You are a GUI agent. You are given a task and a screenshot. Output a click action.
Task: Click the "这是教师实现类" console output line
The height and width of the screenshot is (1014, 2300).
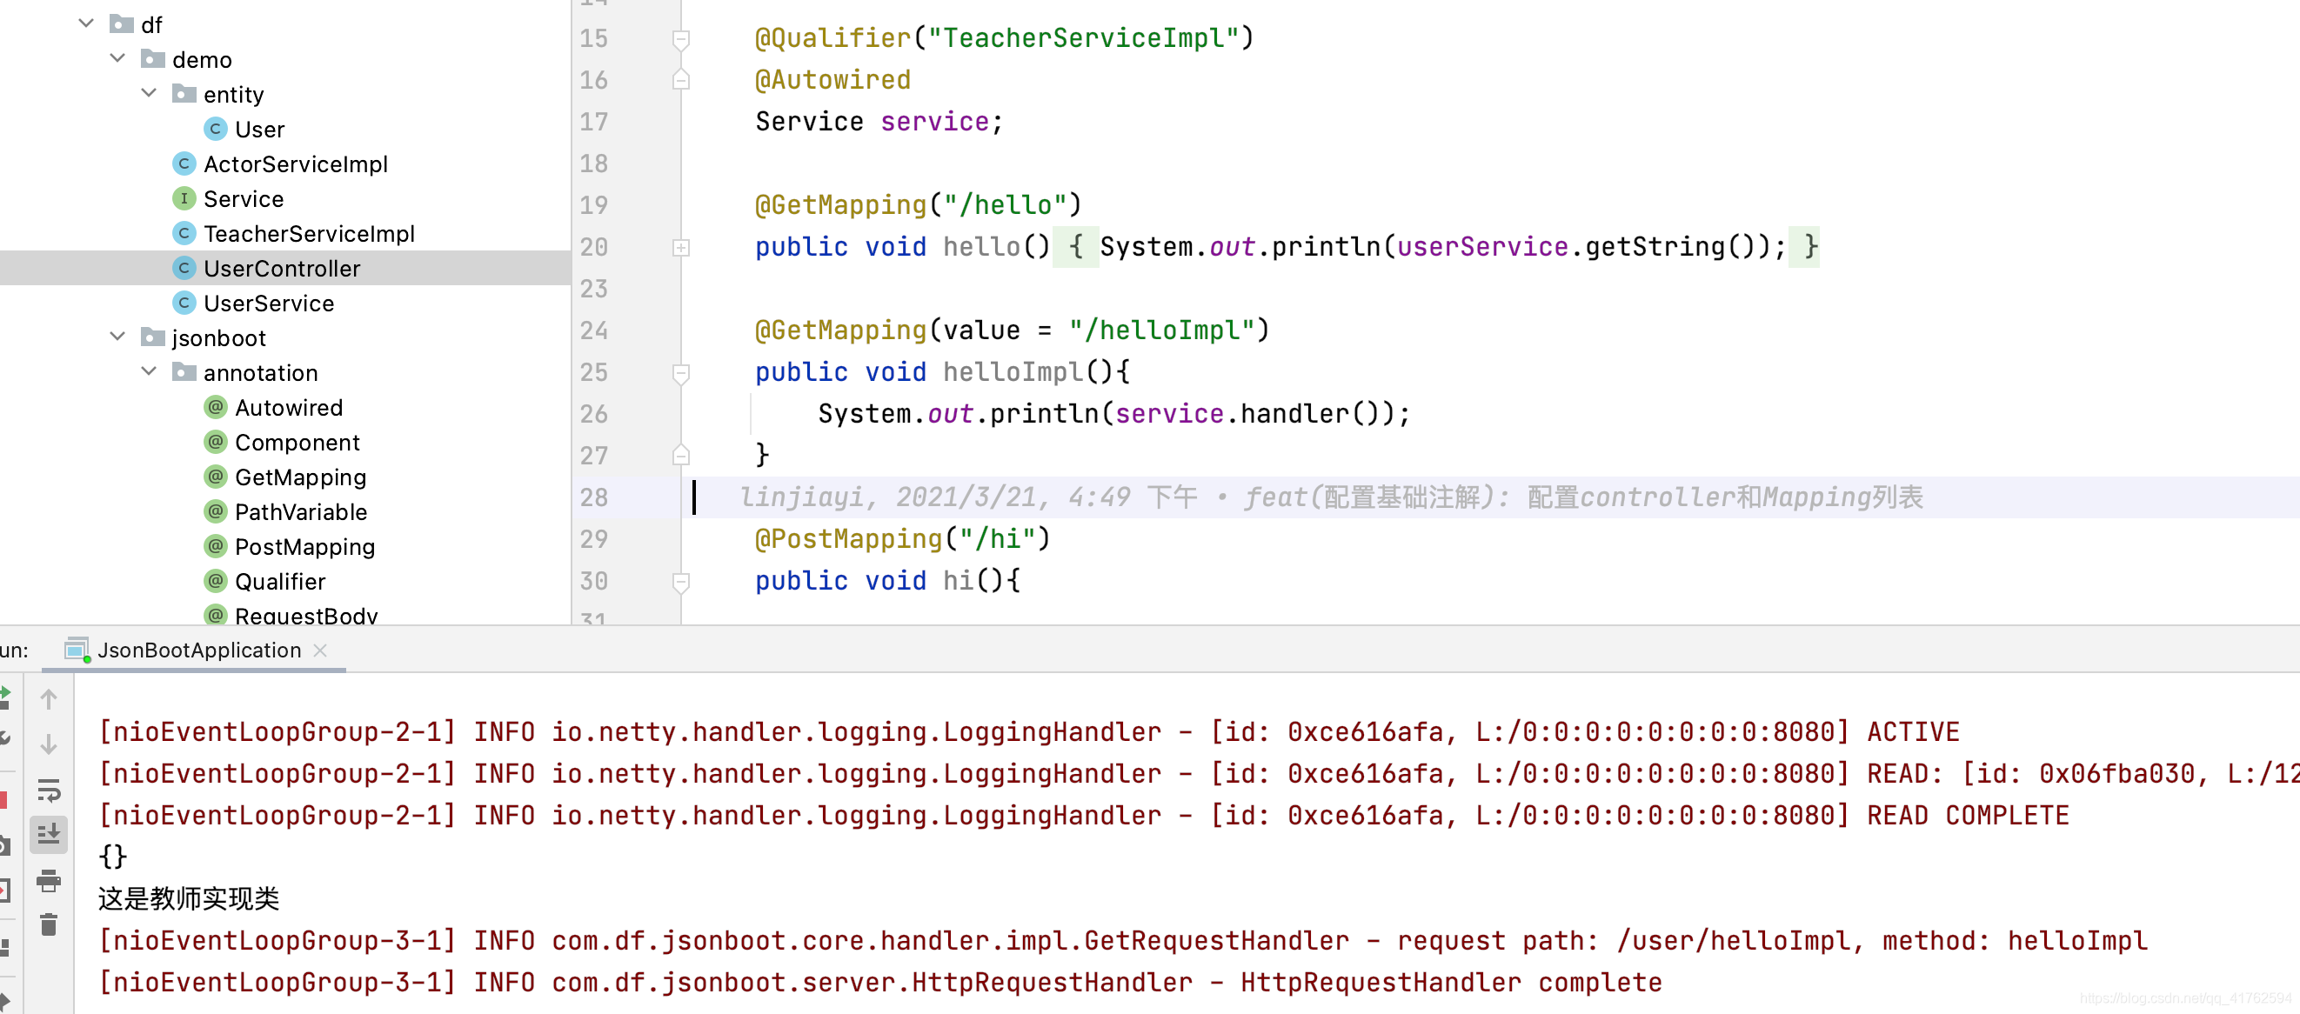(189, 899)
